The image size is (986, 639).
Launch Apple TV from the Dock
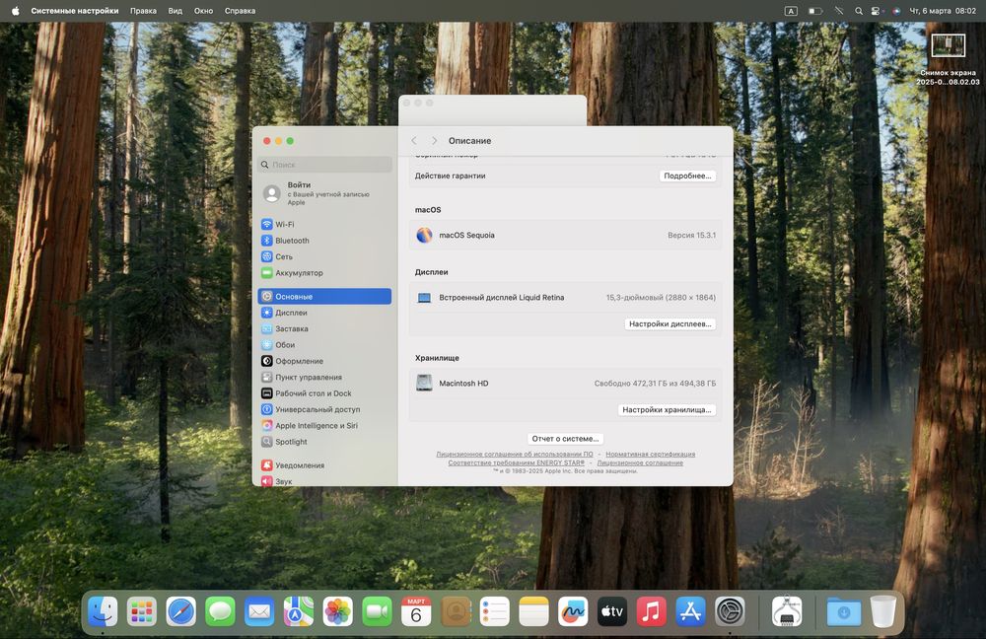point(612,611)
